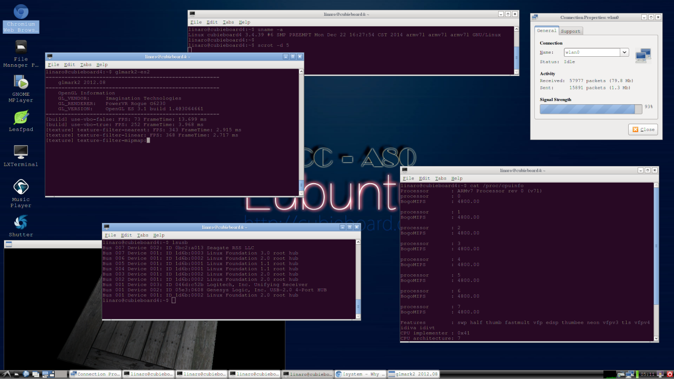The image size is (674, 379).
Task: Open File menu in the cpuinfo terminal
Action: coord(408,178)
